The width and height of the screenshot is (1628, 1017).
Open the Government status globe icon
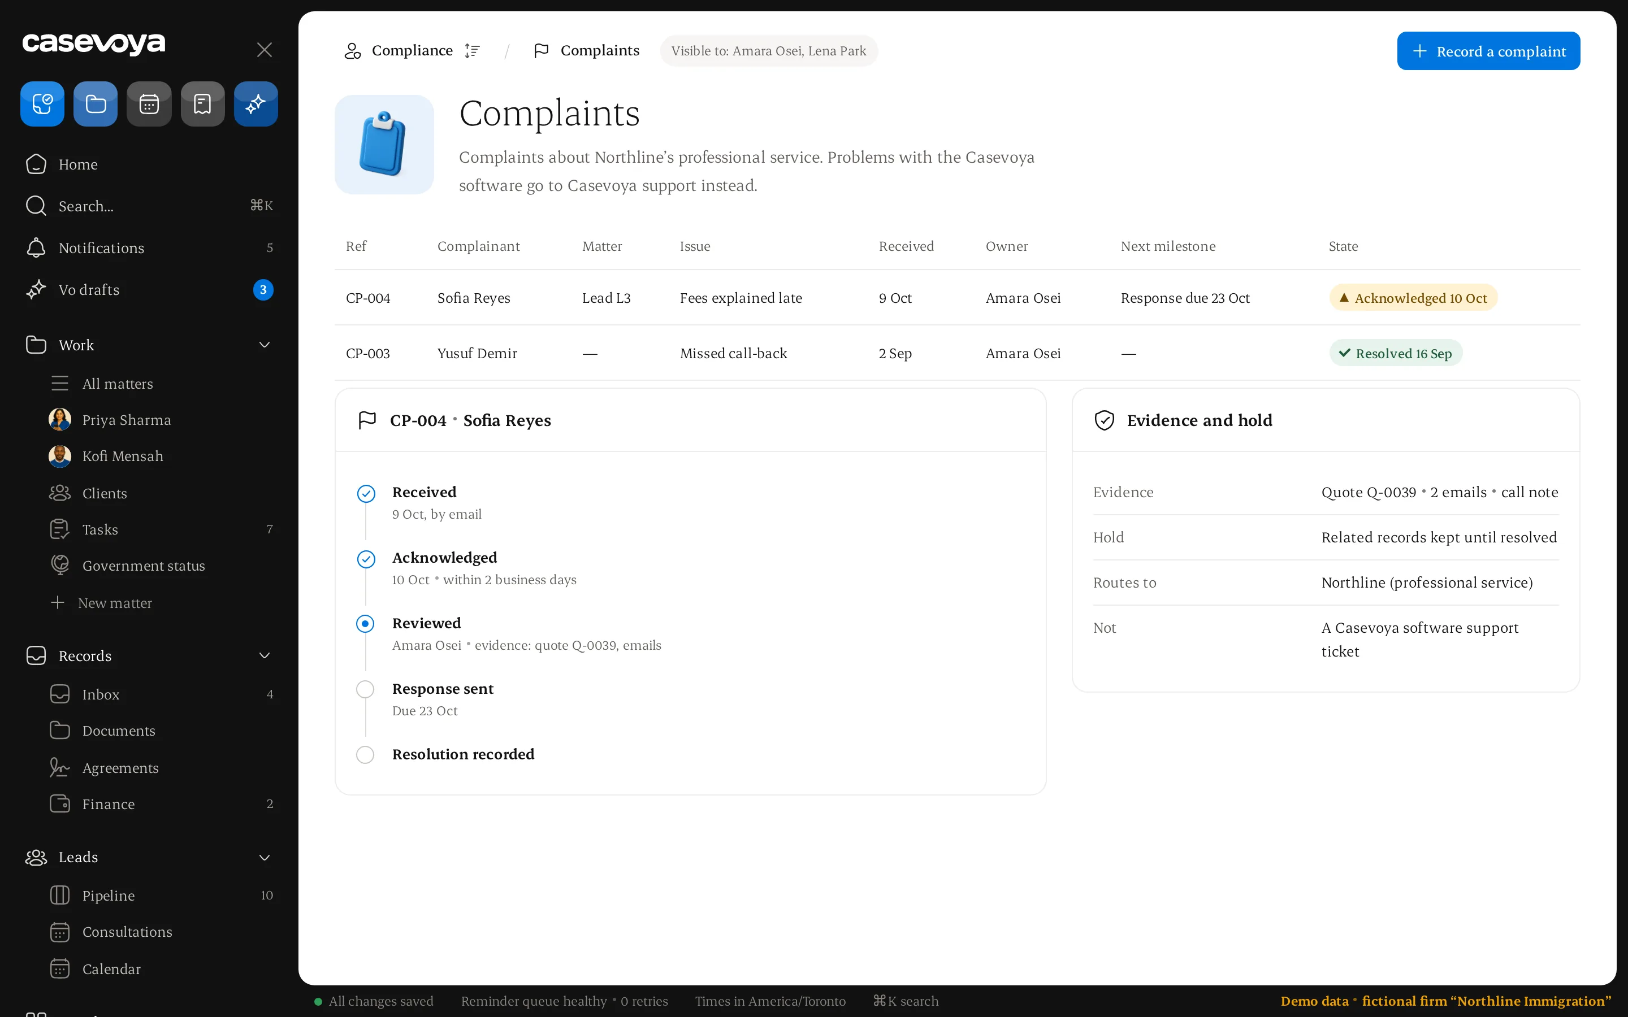tap(60, 565)
